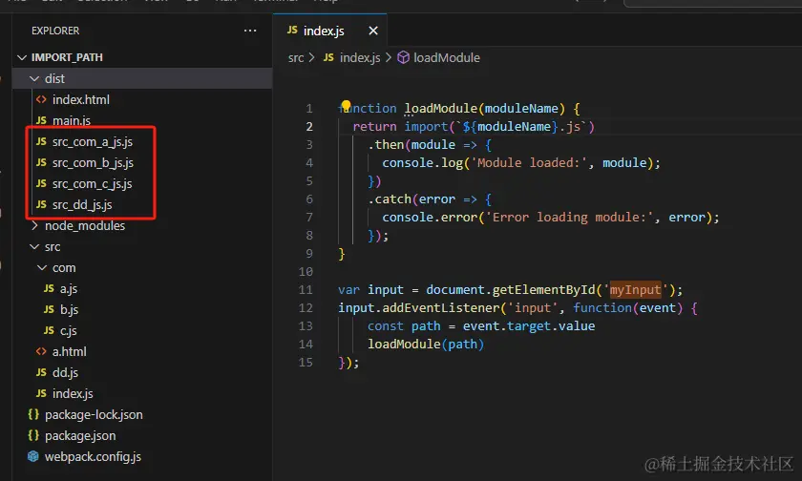Click JS icon beside dd.js

point(41,372)
